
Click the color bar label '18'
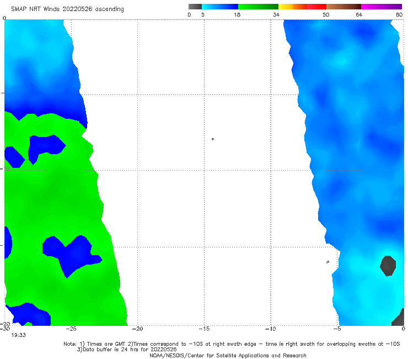237,15
